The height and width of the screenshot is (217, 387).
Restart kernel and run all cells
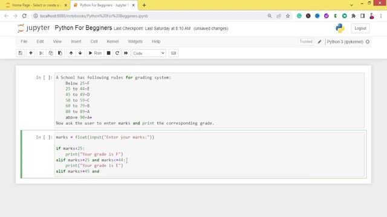pos(126,53)
